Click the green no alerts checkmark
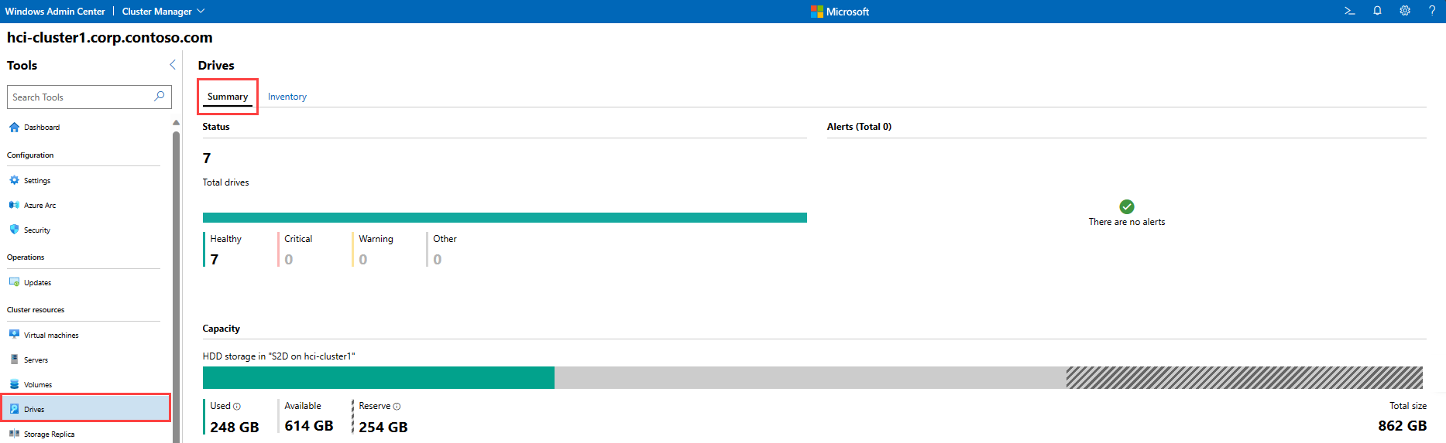Screen dimensions: 1446x443 1127,206
